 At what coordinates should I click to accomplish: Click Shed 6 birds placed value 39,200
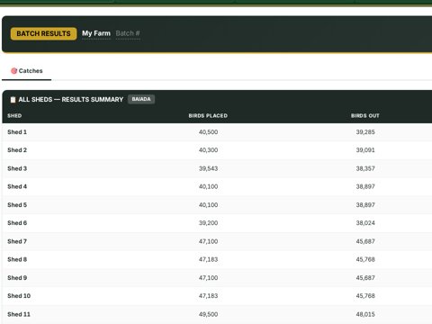[208, 223]
